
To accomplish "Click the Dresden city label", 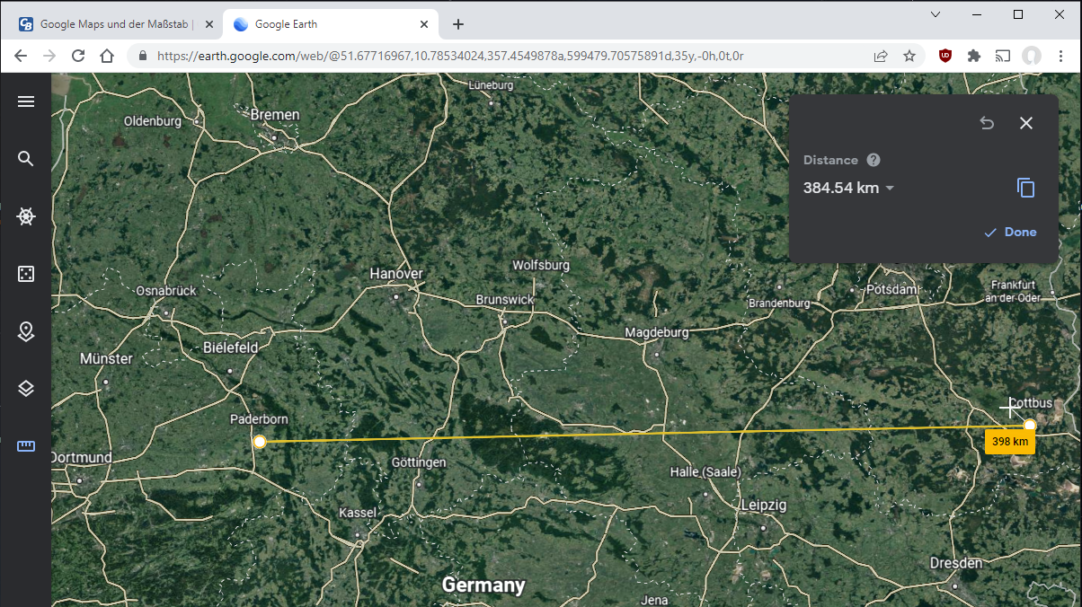I will click(x=956, y=563).
